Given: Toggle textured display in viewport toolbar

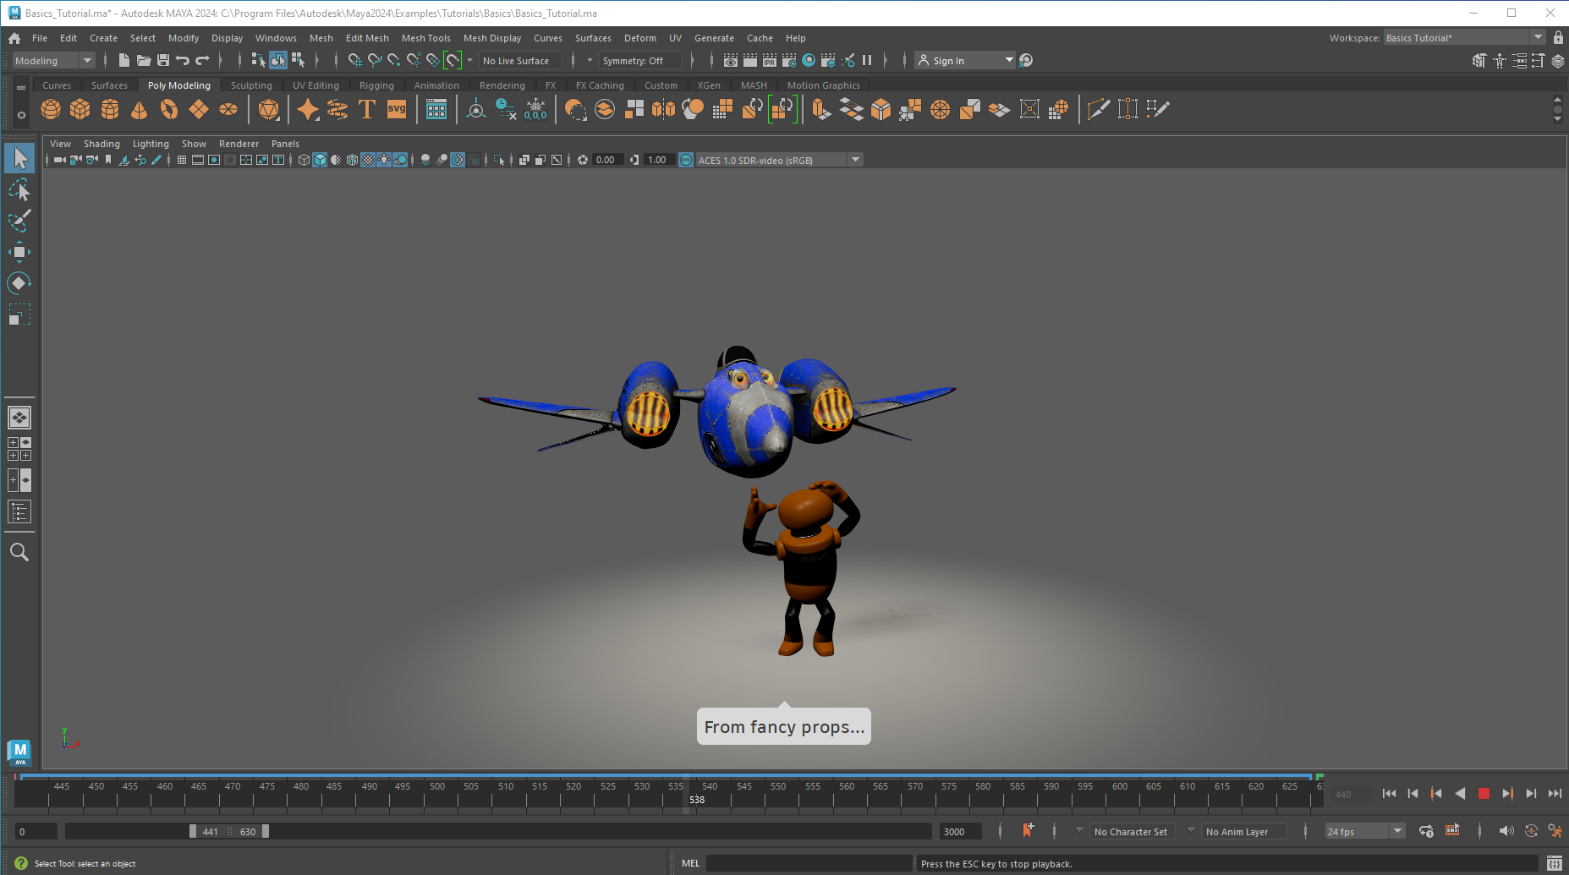Looking at the screenshot, I should (368, 160).
